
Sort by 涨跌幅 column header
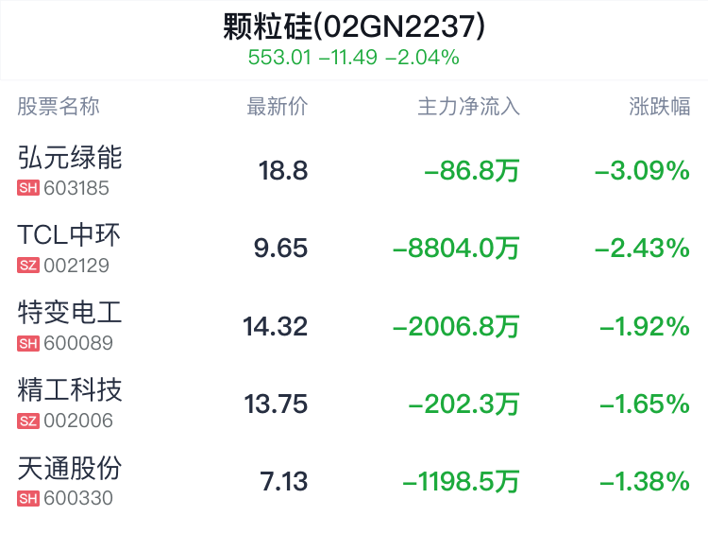tap(660, 107)
